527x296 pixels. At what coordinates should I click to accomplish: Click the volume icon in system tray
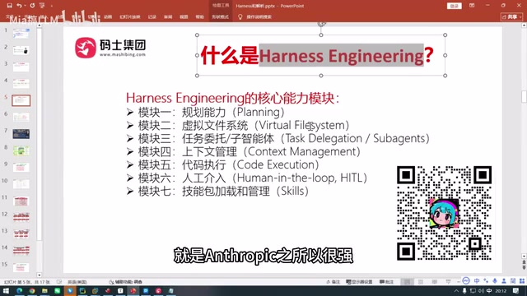[x=481, y=290]
